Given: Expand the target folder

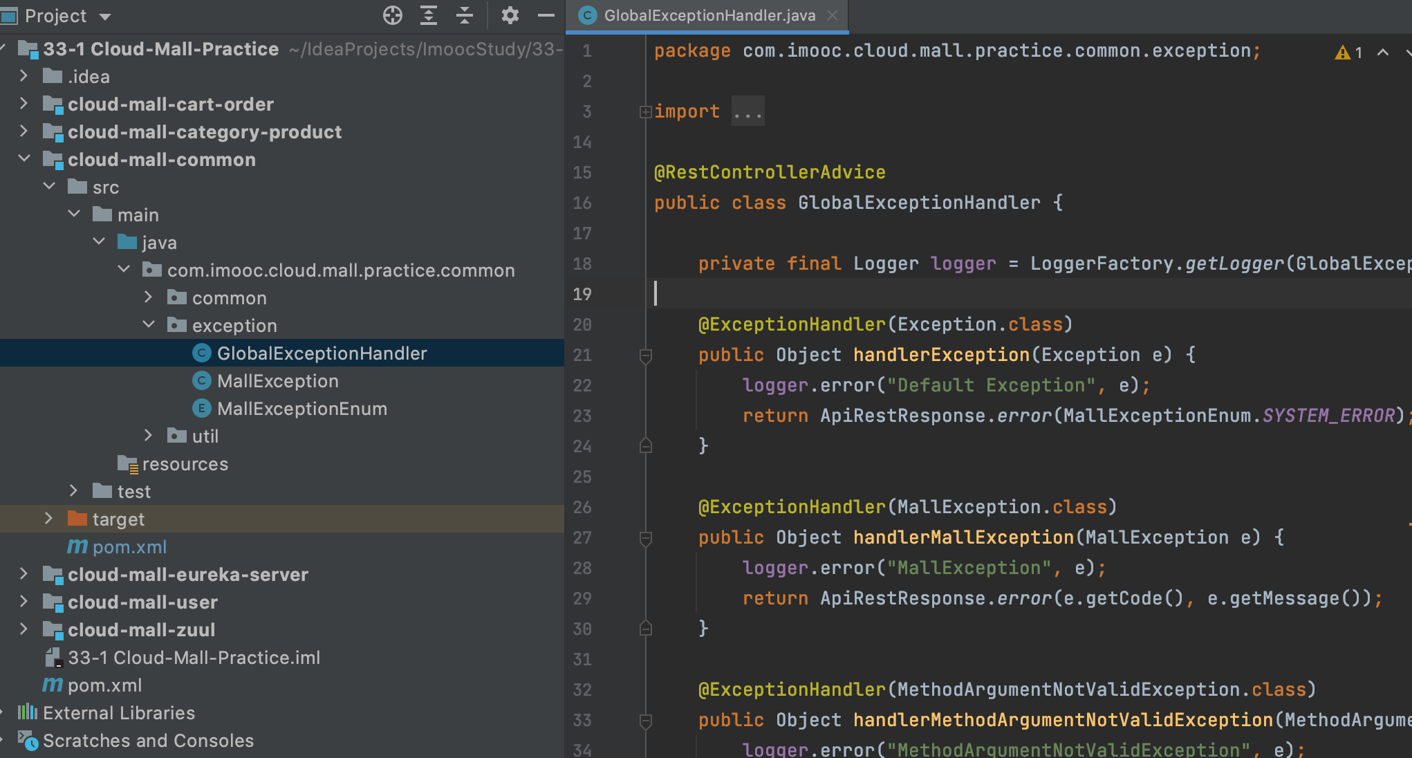Looking at the screenshot, I should pyautogui.click(x=48, y=519).
